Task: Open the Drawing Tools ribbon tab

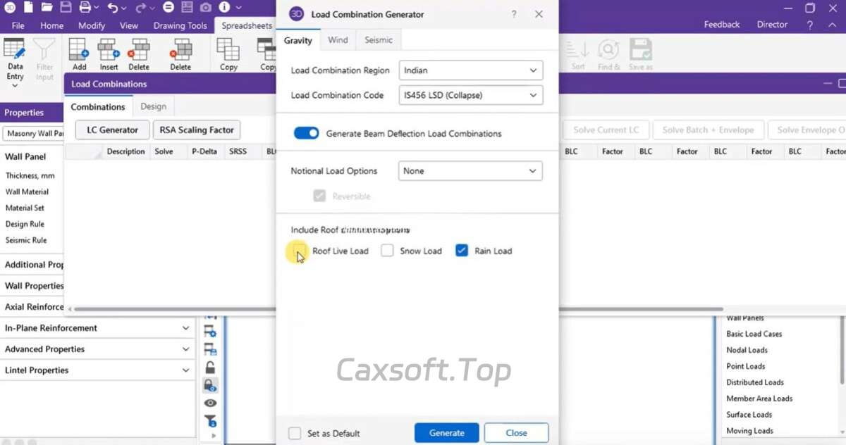Action: [x=180, y=25]
